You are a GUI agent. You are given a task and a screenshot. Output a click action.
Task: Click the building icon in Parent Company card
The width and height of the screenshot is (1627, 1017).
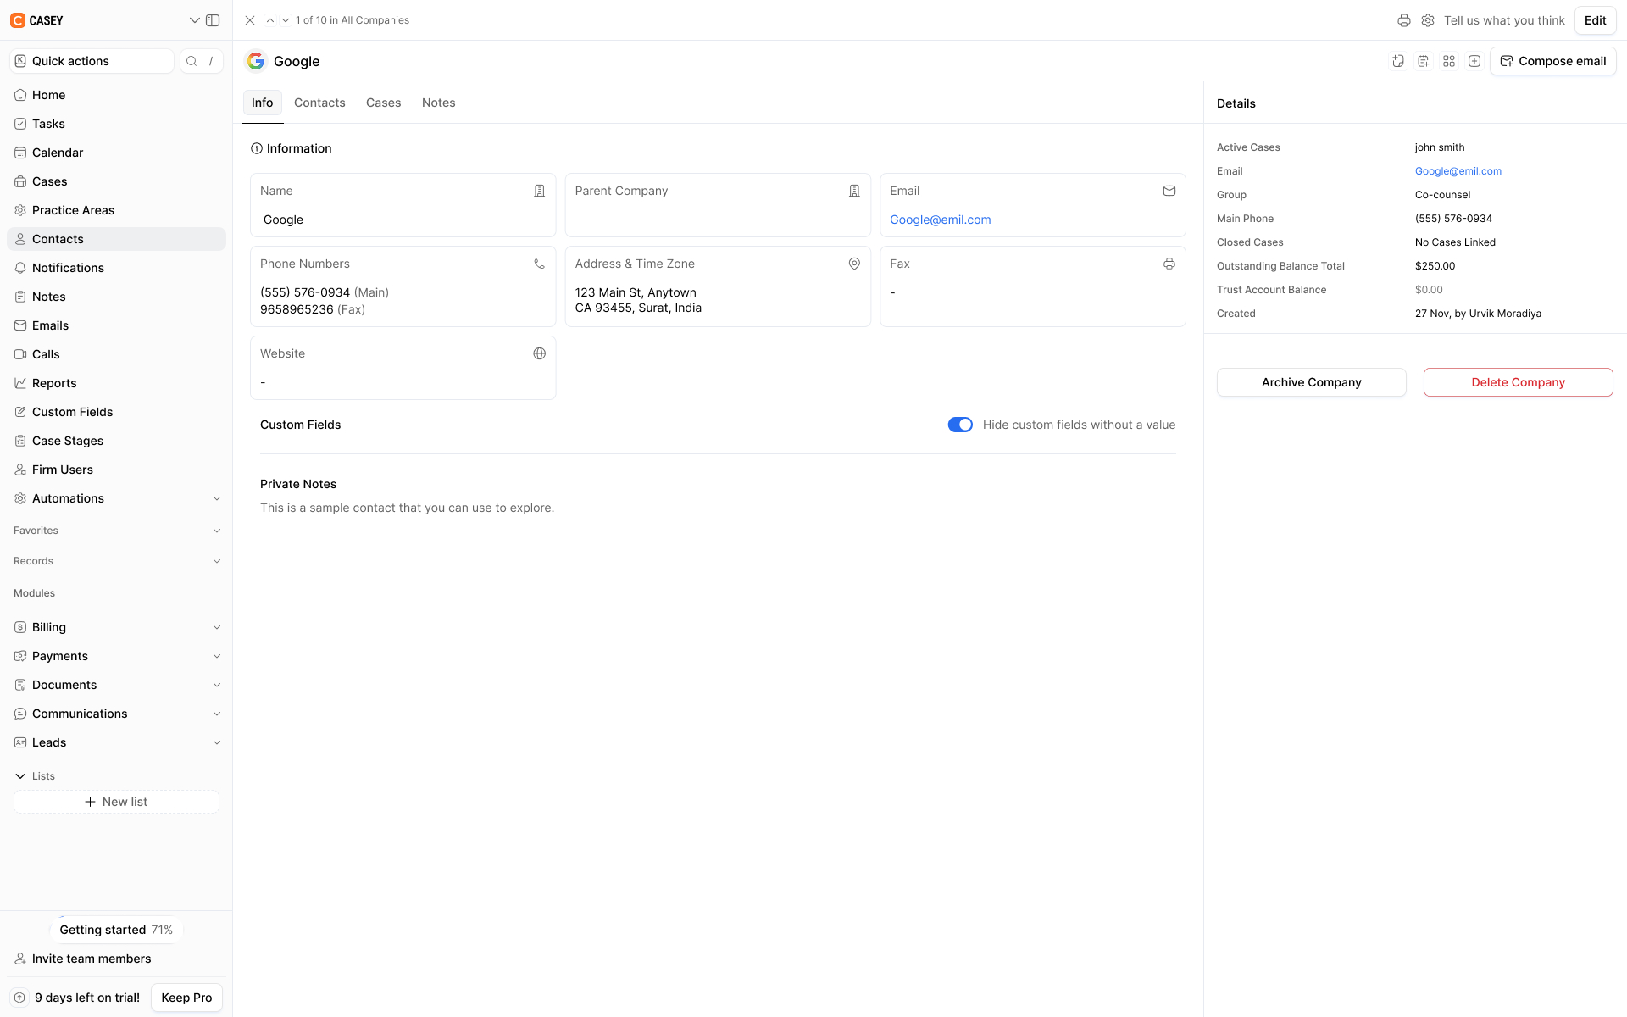tap(854, 191)
